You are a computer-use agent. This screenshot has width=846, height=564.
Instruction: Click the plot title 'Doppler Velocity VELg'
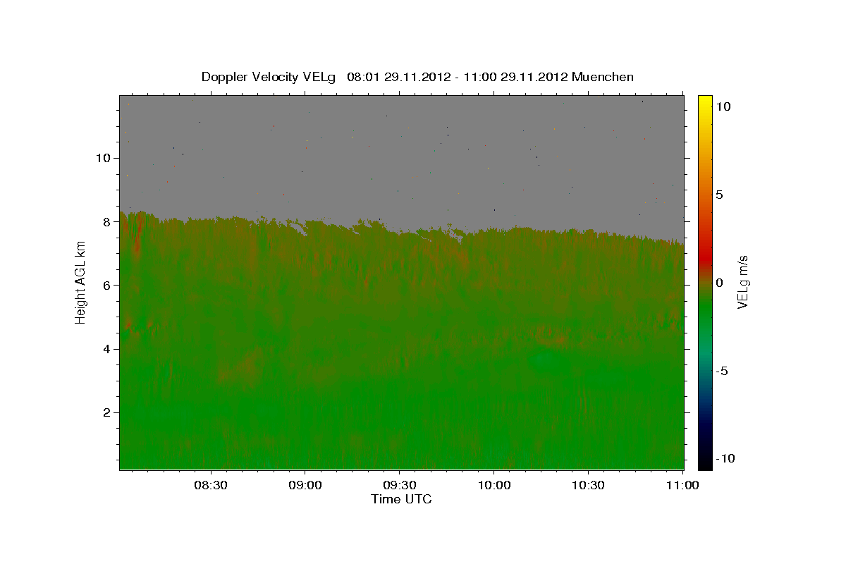point(269,77)
